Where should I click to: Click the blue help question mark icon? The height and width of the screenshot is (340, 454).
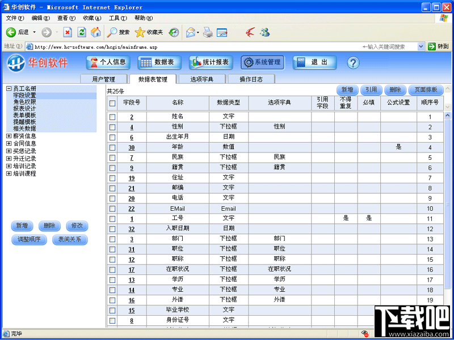click(353, 63)
